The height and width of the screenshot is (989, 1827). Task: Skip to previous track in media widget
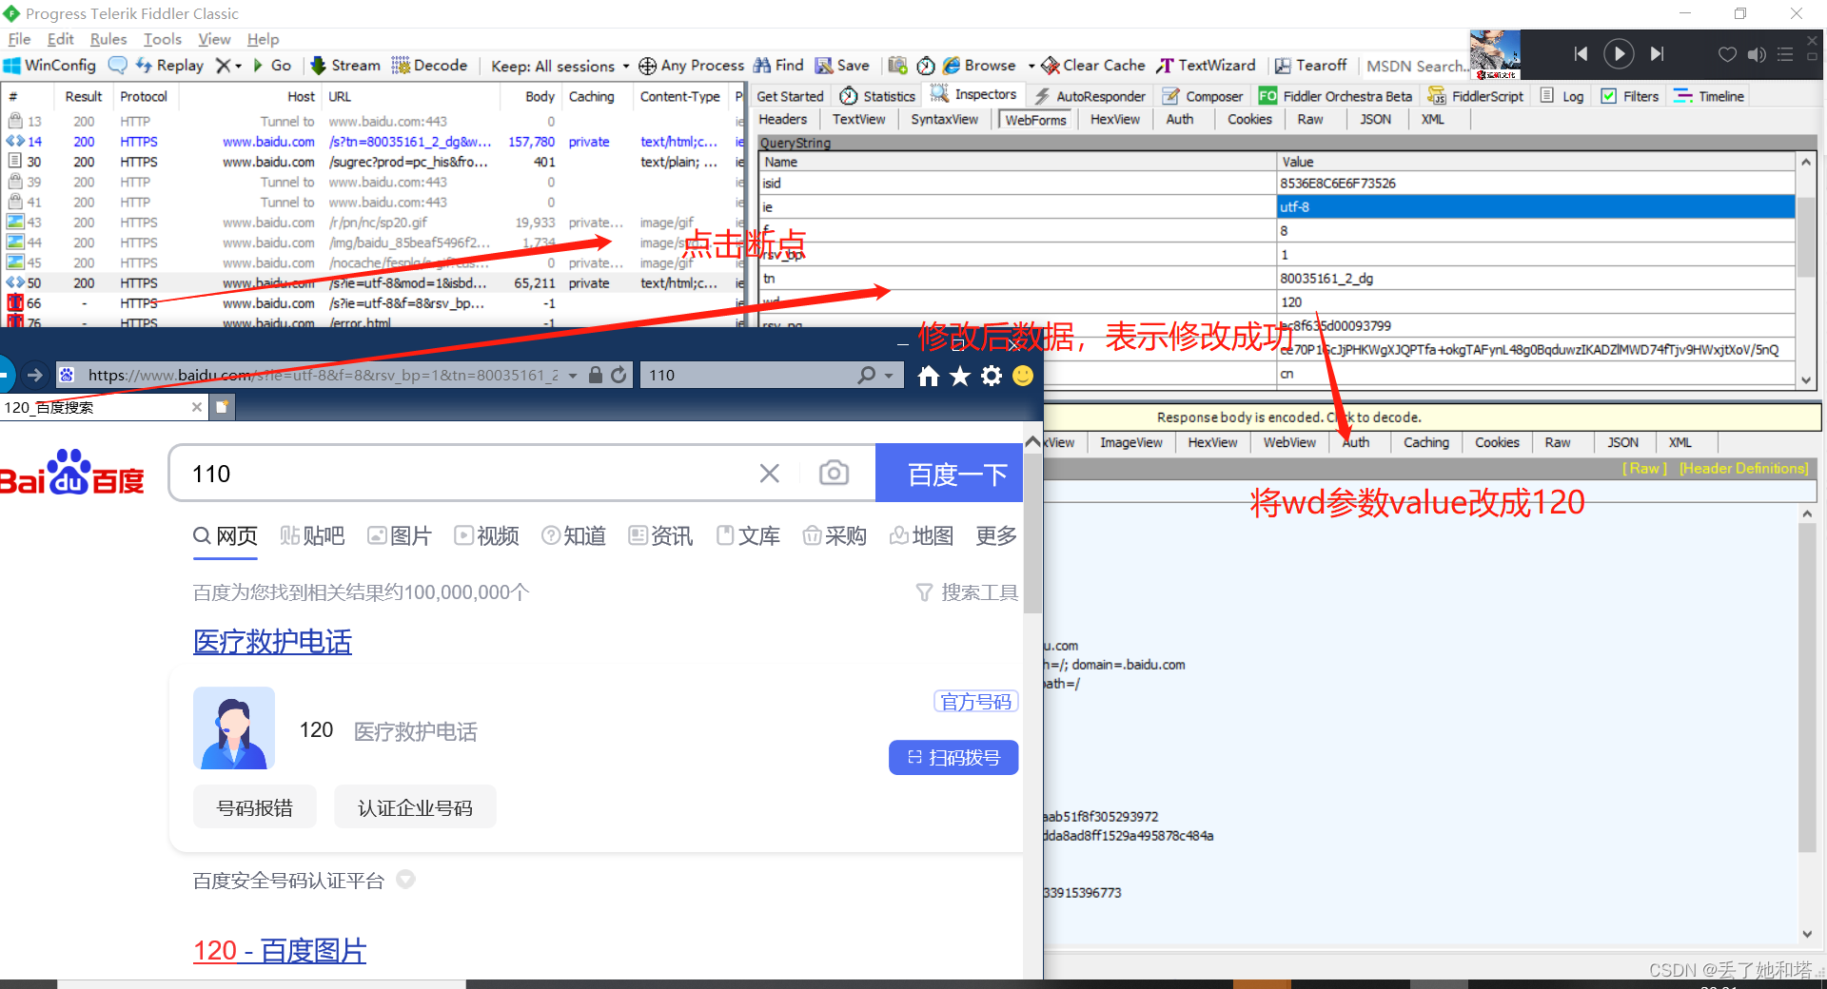[1581, 53]
